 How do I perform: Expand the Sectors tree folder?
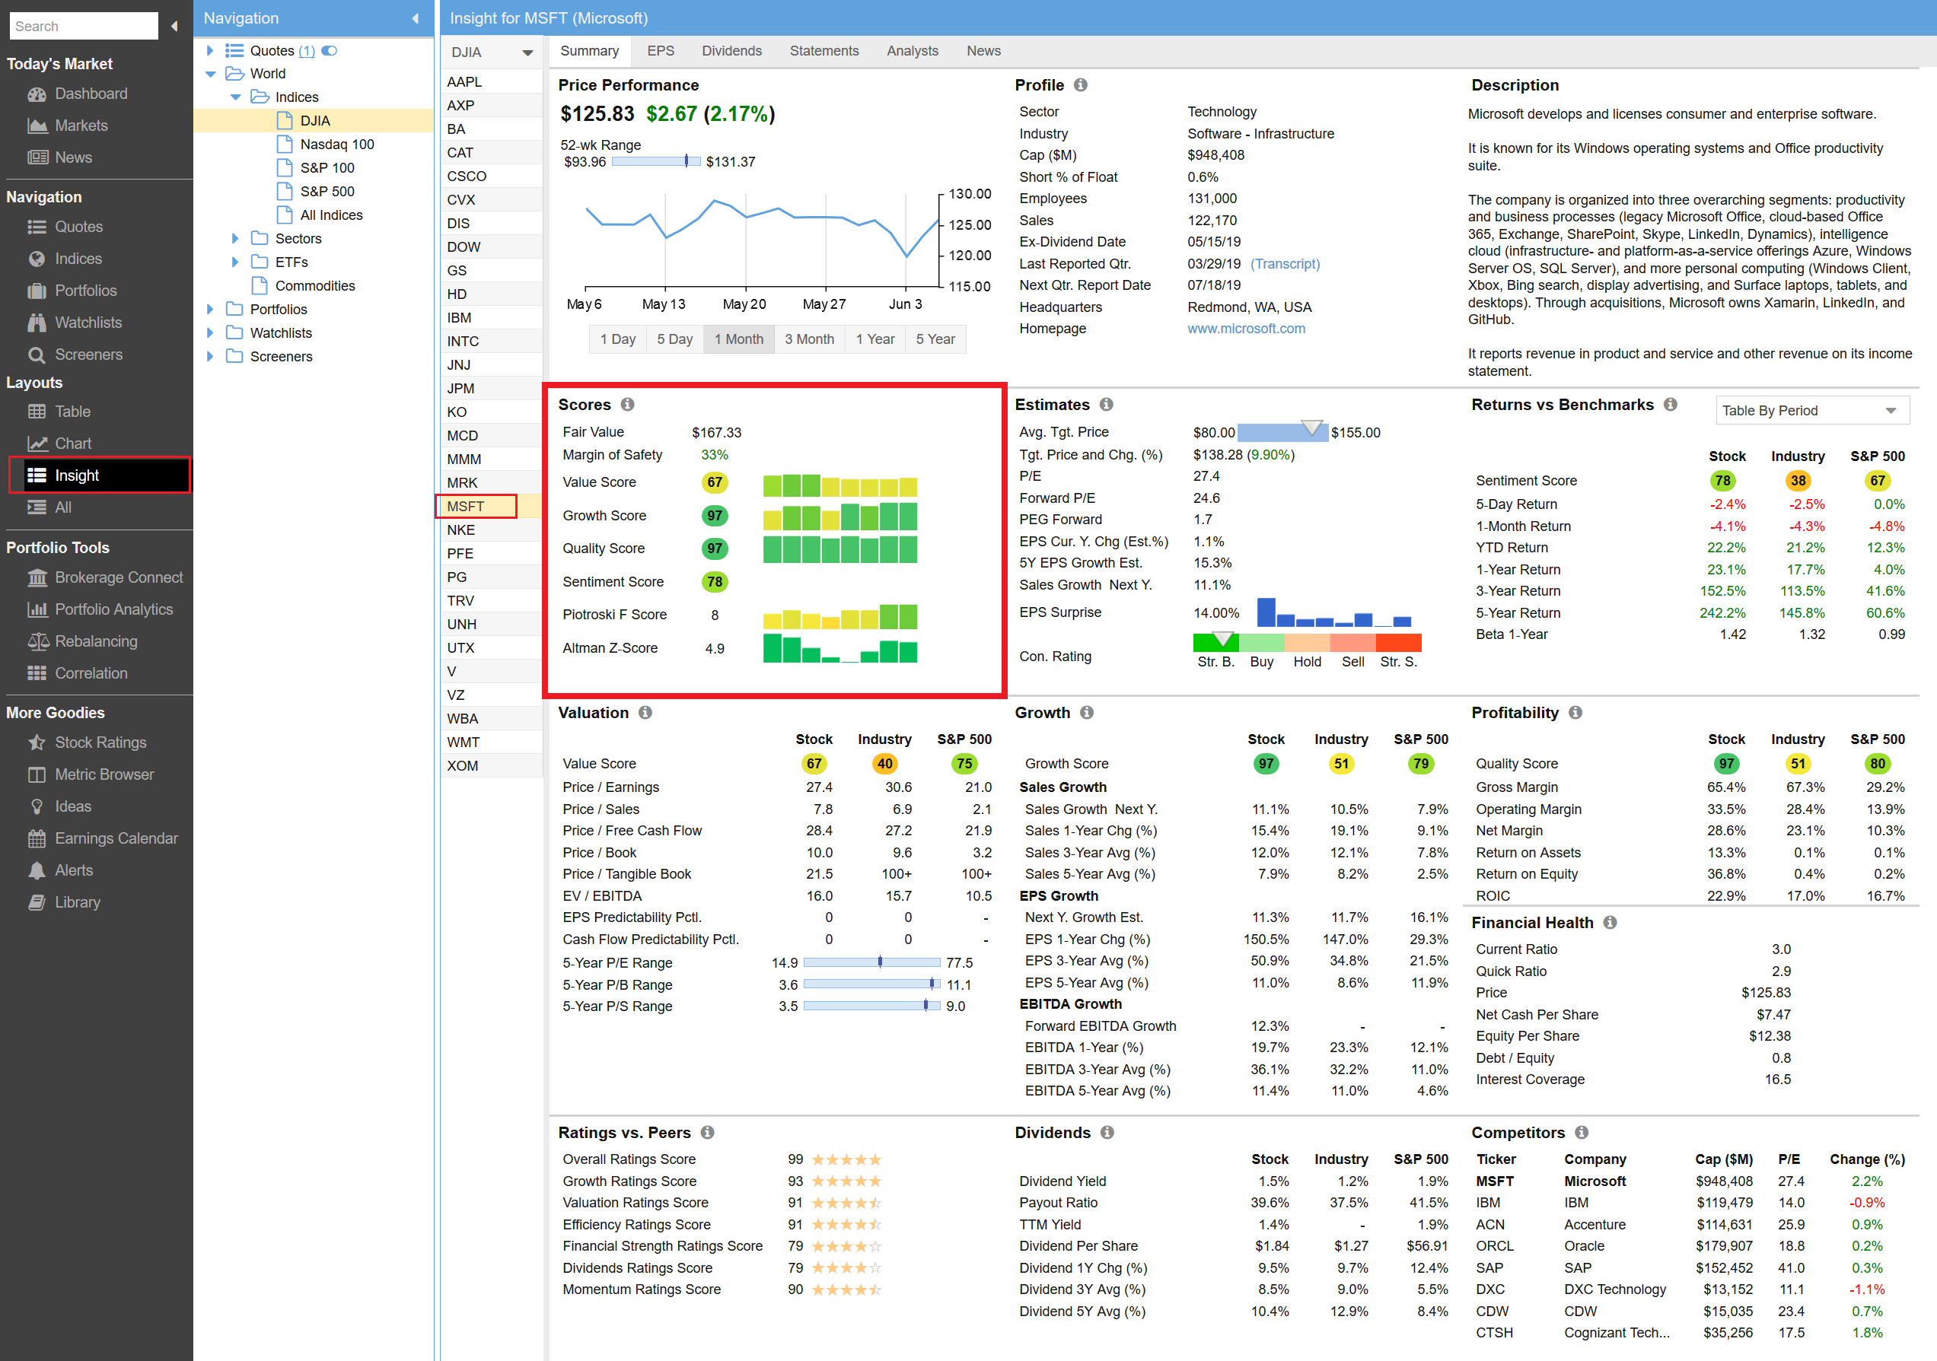point(235,239)
